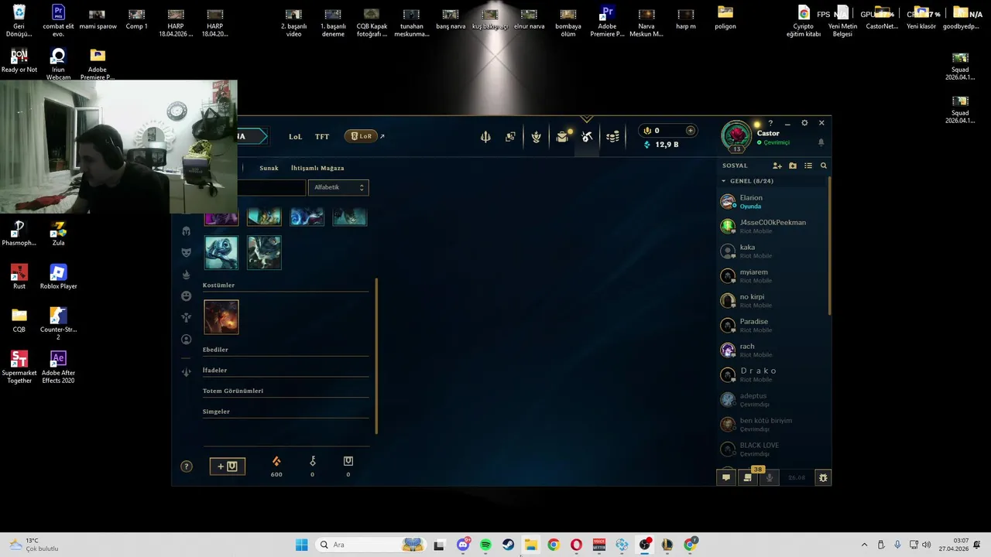This screenshot has height=557, width=991.
Task: Select friend rach
Action: click(x=773, y=350)
